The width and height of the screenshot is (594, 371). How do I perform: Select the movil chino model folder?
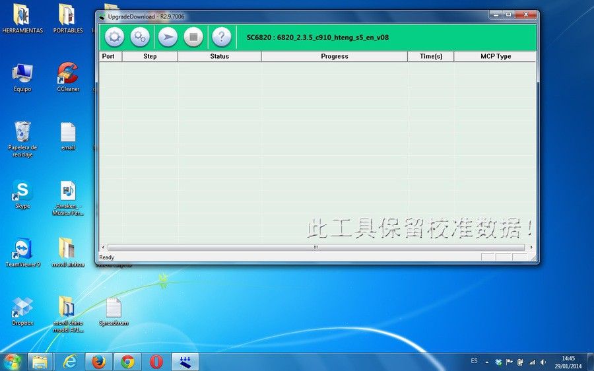tap(68, 314)
